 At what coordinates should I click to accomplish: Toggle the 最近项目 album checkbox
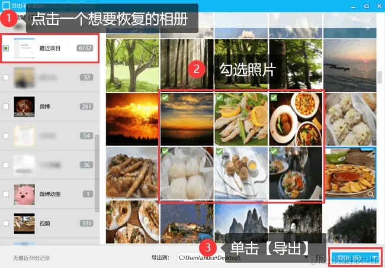pos(6,49)
